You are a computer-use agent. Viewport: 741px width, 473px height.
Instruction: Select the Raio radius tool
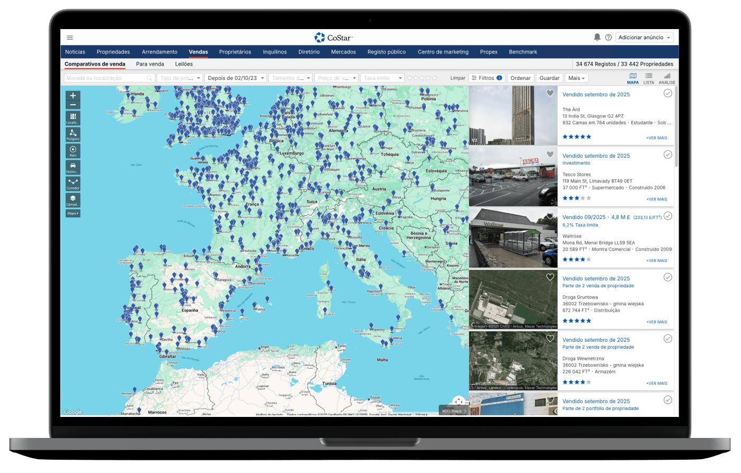73,151
